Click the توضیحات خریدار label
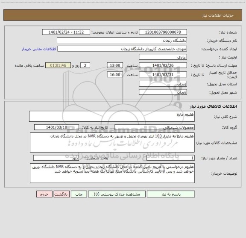246x238 pixels. point(224,173)
